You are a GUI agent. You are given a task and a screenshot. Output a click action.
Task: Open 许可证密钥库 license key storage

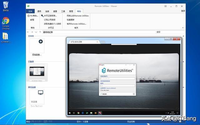click(x=49, y=16)
